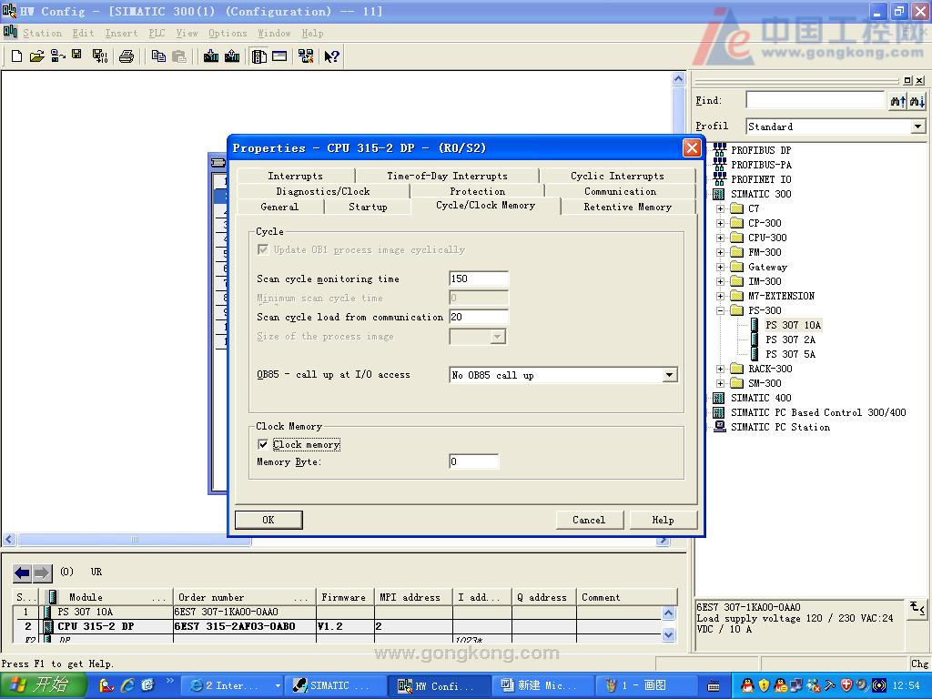Select the PS 307 5A module
Screen dimensions: 932x699
[x=790, y=354]
